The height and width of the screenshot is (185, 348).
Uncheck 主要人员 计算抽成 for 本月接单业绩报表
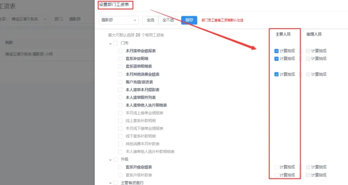coord(276,51)
